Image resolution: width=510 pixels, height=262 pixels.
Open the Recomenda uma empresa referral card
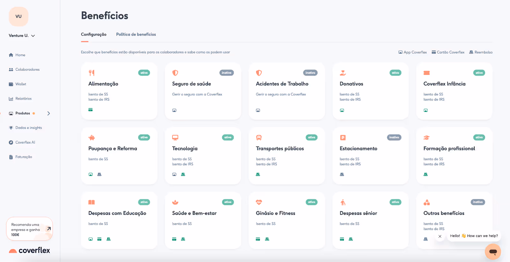coord(29,229)
